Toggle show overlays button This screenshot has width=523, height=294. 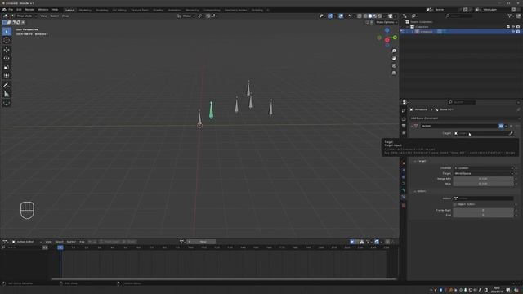(x=341, y=16)
